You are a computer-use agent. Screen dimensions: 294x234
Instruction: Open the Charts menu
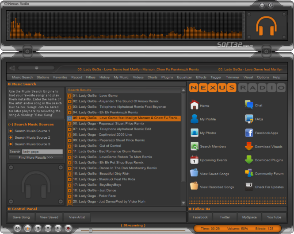pyautogui.click(x=152, y=77)
